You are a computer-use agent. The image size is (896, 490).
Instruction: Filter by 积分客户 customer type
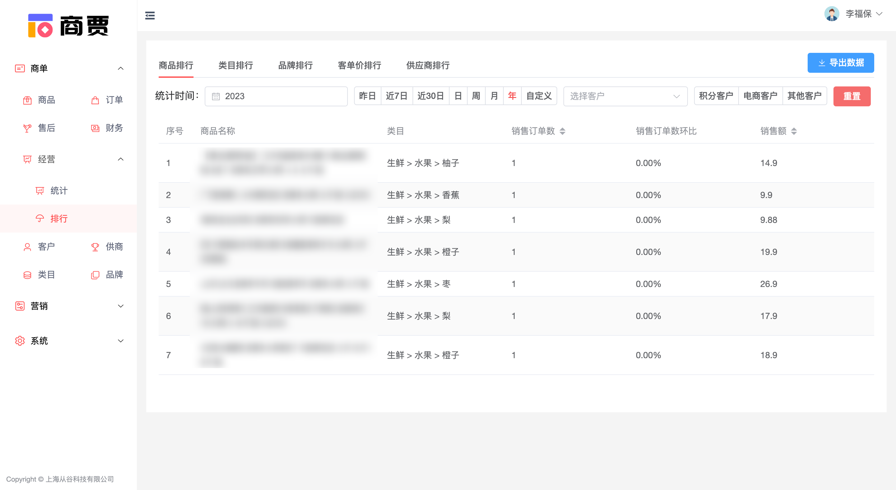point(716,96)
